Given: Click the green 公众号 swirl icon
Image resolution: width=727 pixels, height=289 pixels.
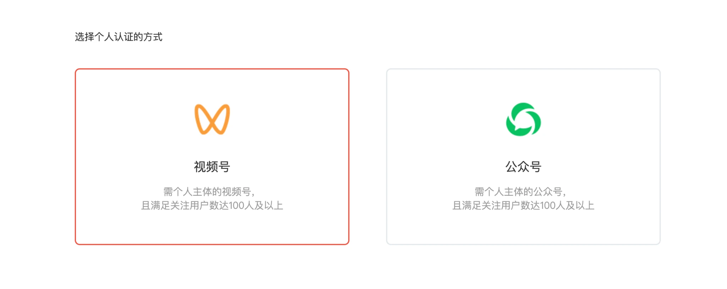Looking at the screenshot, I should [523, 120].
